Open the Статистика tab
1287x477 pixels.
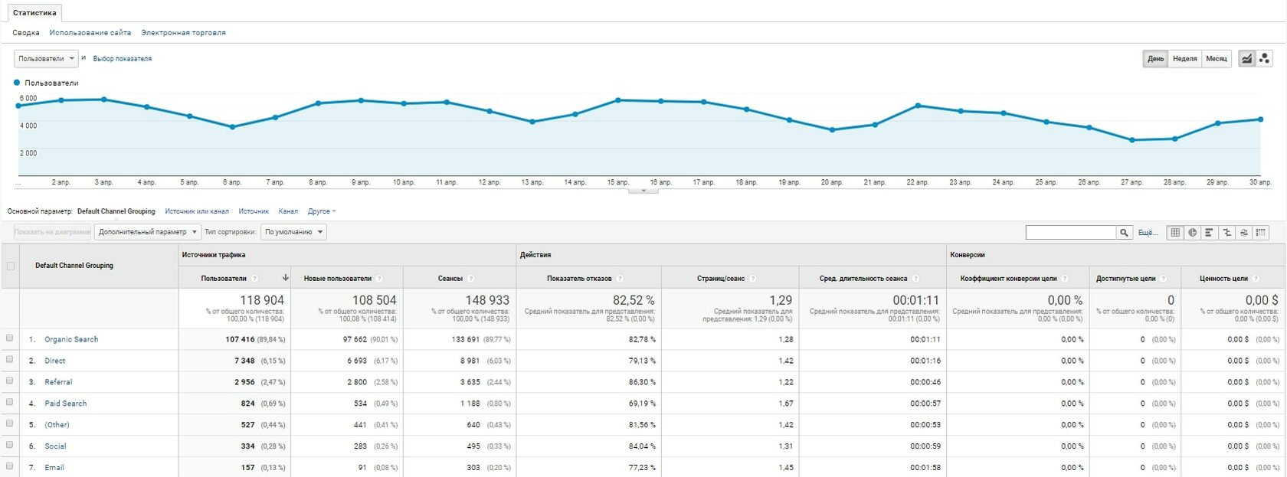(34, 13)
